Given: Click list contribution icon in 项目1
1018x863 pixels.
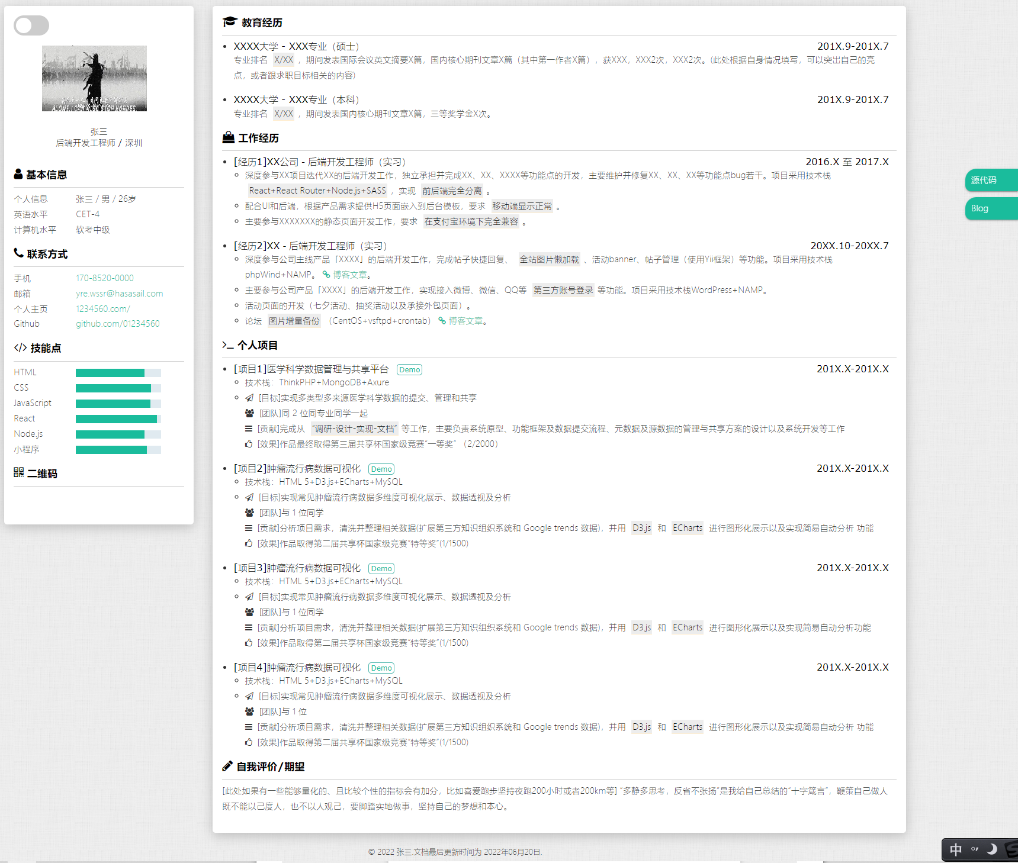Looking at the screenshot, I should [249, 429].
